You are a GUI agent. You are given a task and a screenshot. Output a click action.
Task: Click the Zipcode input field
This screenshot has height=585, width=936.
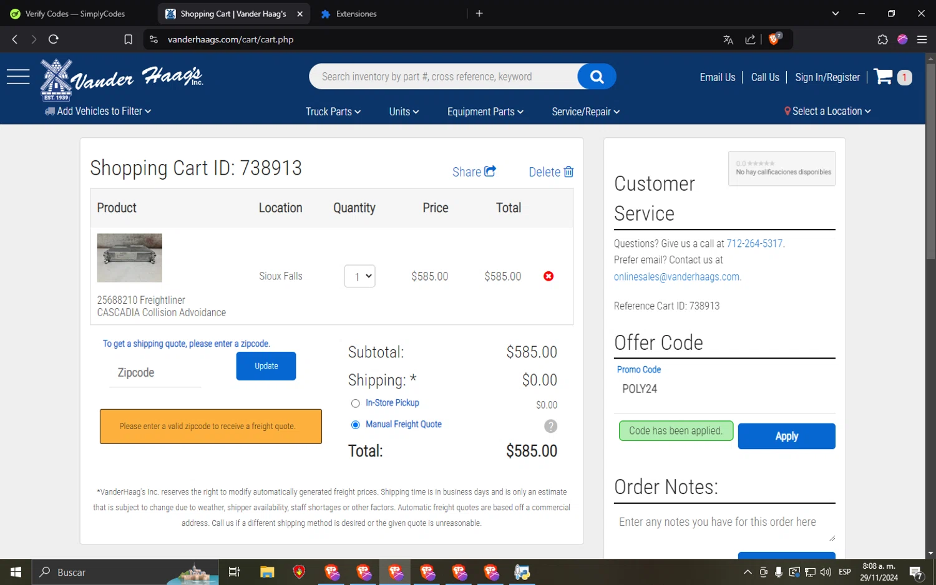pyautogui.click(x=155, y=373)
